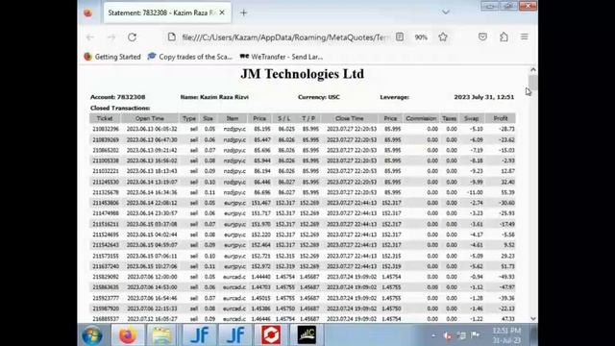The image size is (615, 346).
Task: Open the Pocket save icon
Action: coord(482,37)
